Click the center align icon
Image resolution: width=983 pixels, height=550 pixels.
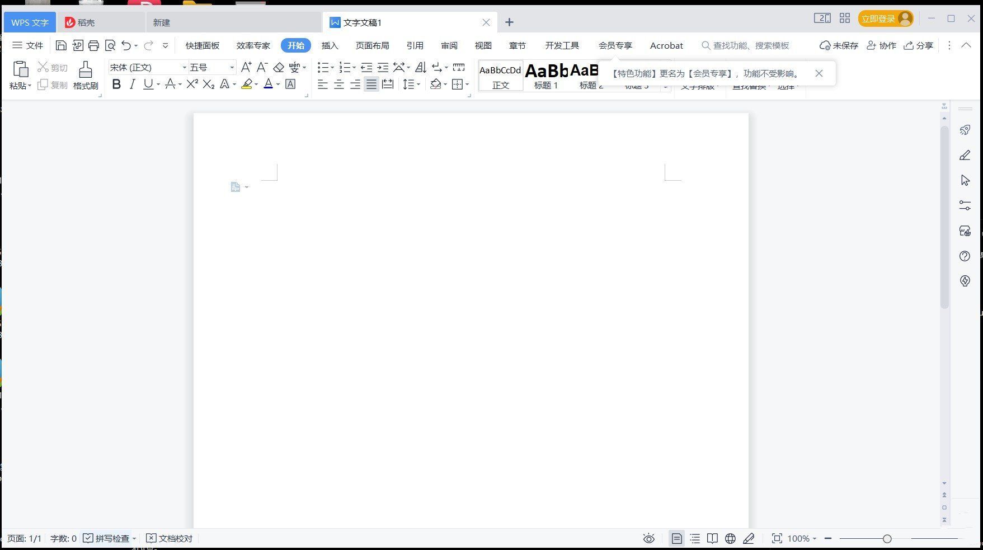pyautogui.click(x=339, y=84)
